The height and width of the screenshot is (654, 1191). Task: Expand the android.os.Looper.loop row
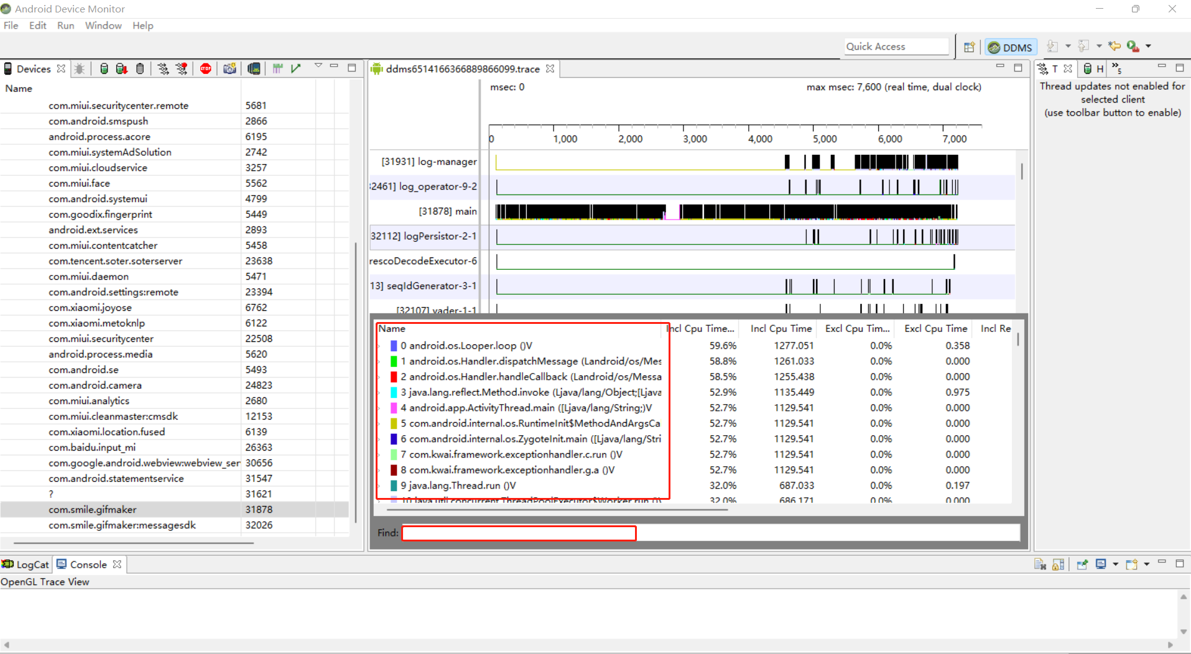coord(379,346)
